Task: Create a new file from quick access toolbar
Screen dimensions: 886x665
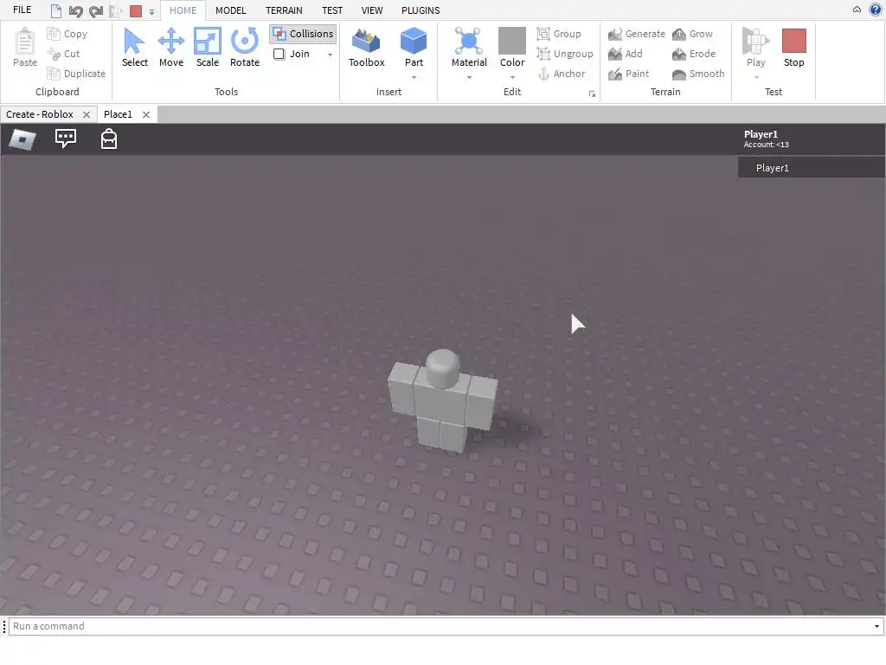Action: click(x=55, y=10)
